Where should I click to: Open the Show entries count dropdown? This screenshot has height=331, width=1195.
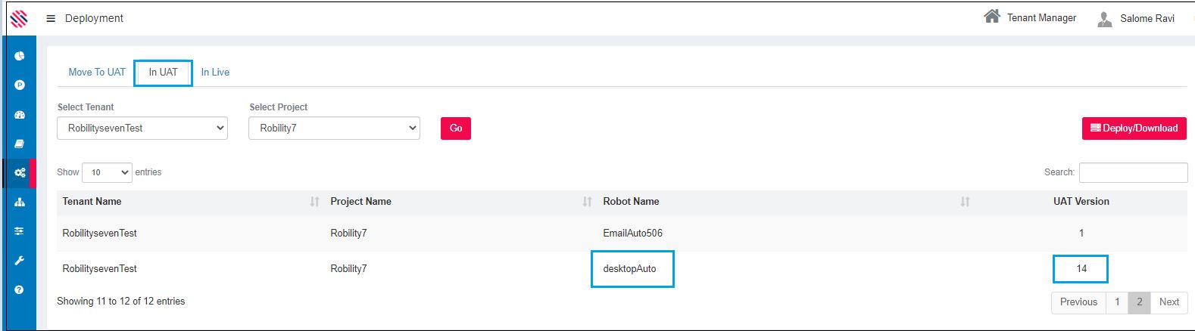click(107, 172)
